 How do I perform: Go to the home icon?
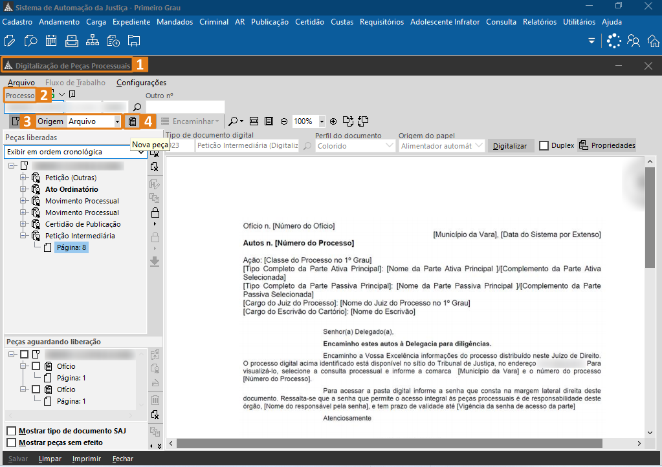654,41
